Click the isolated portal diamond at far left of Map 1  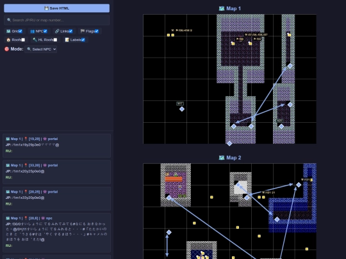coord(182,109)
